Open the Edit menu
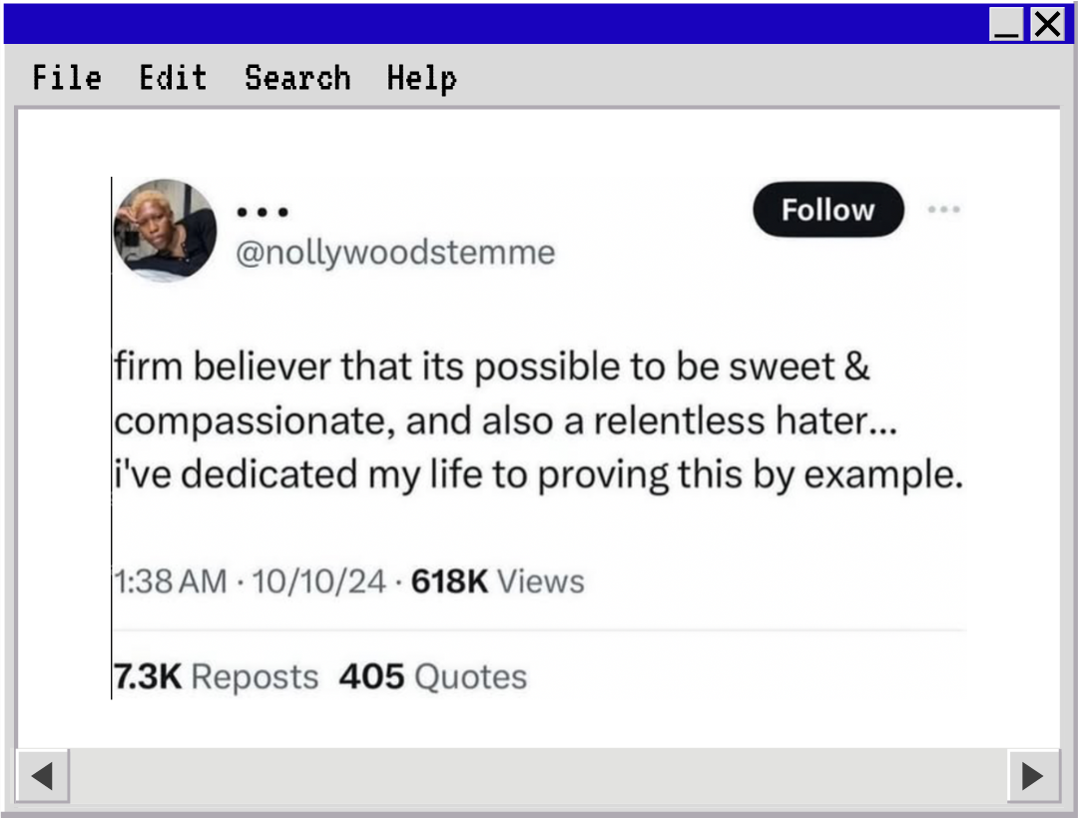1078x818 pixels. click(173, 78)
